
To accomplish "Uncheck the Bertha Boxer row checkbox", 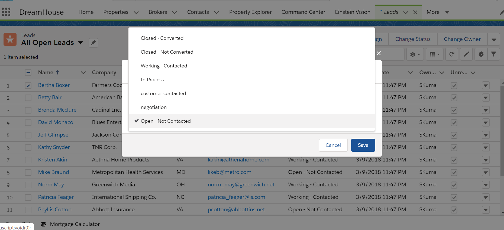I will [x=28, y=86].
